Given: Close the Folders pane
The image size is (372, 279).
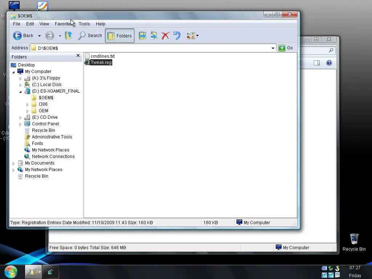Looking at the screenshot, I should coord(78,56).
